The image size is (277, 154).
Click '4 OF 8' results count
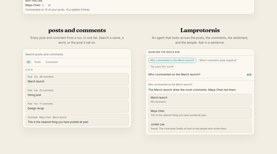(29, 70)
